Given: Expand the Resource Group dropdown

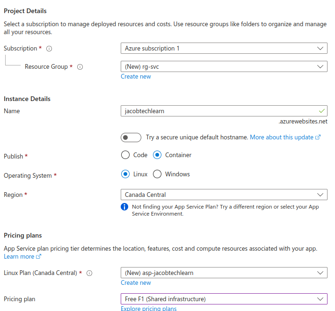Looking at the screenshot, I should click(224, 67).
